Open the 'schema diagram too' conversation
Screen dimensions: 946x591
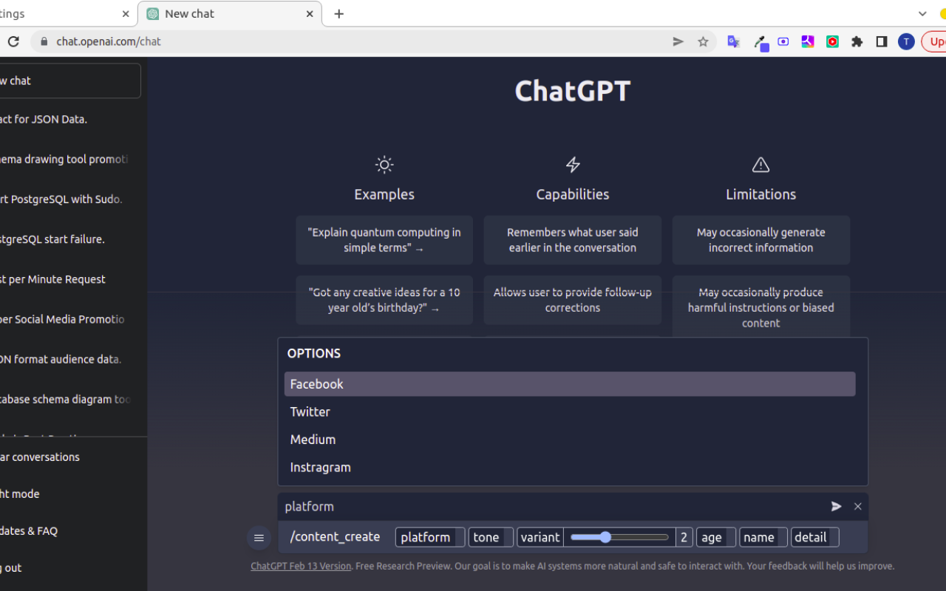pos(69,399)
